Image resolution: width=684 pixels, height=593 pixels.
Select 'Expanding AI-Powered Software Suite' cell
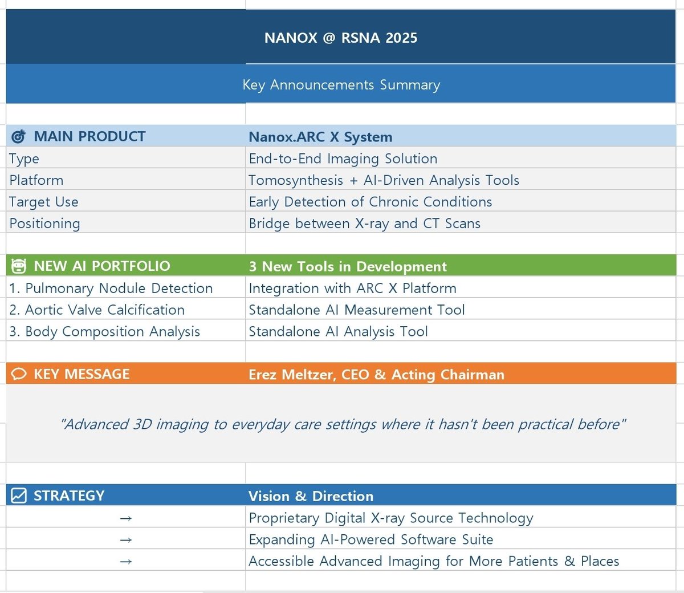pyautogui.click(x=461, y=539)
